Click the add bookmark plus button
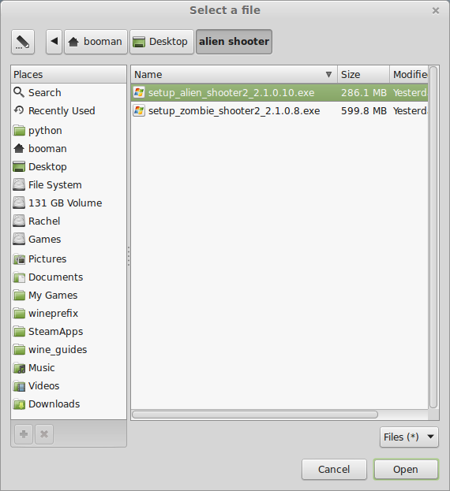 [x=24, y=434]
